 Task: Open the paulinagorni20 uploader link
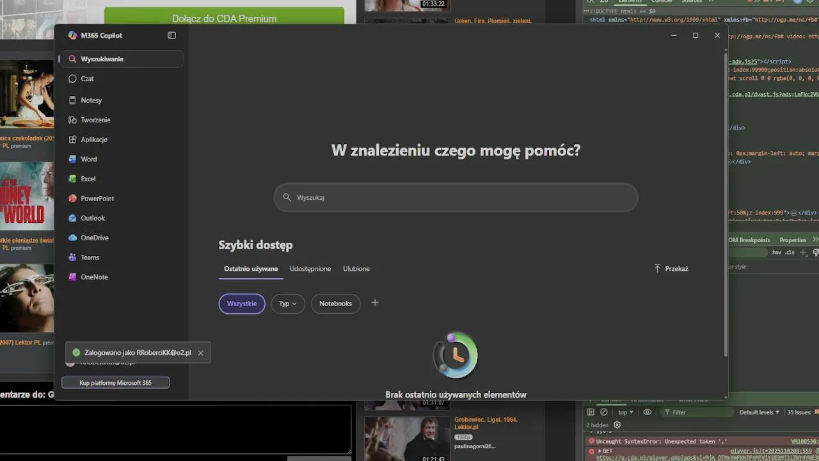point(475,446)
